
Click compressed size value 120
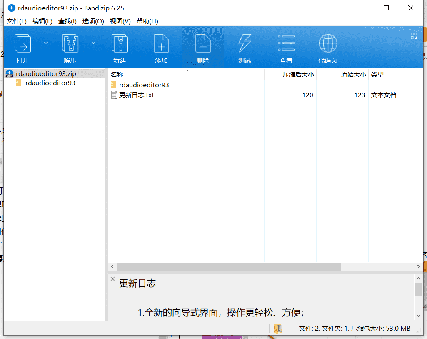(x=307, y=95)
